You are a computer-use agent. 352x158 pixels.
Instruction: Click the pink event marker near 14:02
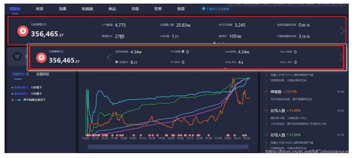point(133,136)
